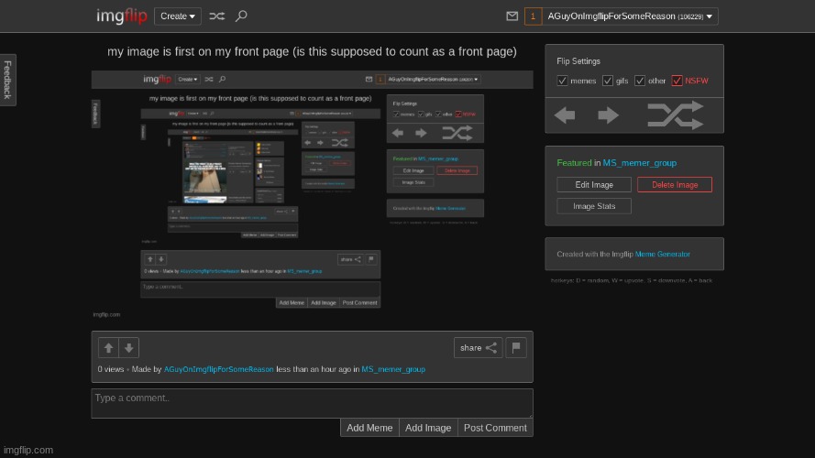The image size is (815, 458).
Task: Click the Flip Settings heading text
Action: click(x=578, y=61)
